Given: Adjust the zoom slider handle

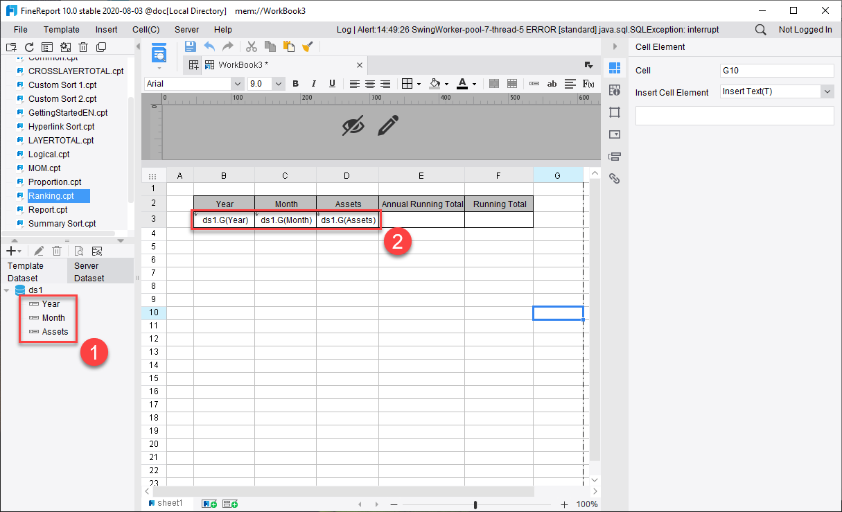Looking at the screenshot, I should [475, 505].
